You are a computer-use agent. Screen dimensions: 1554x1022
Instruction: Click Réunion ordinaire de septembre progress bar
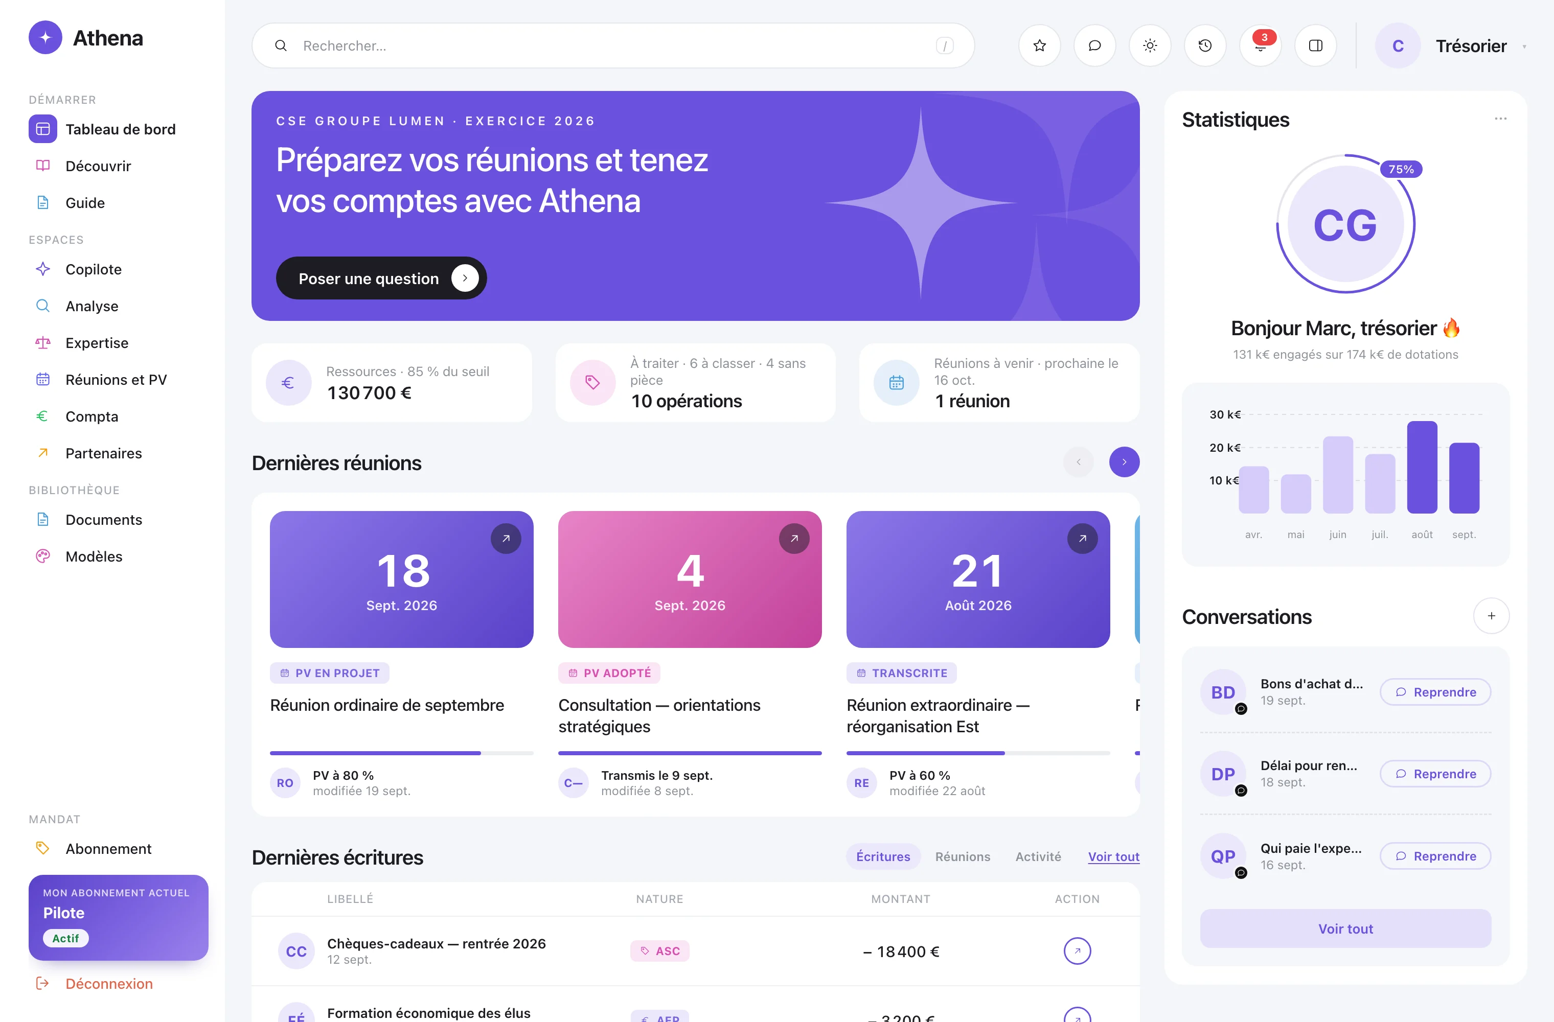402,753
